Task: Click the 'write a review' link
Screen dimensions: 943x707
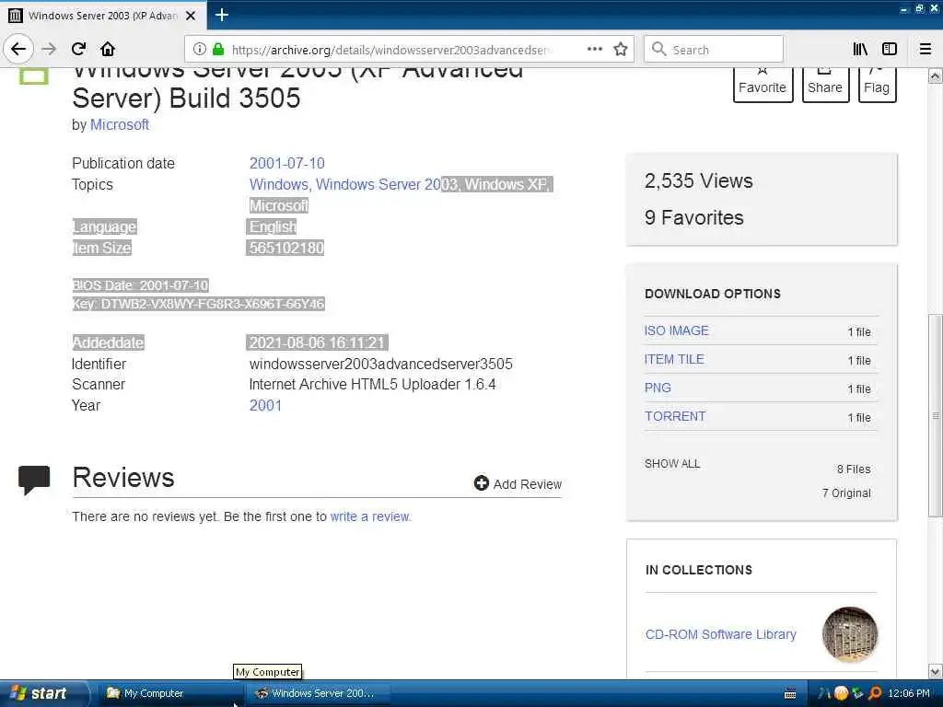Action: tap(370, 516)
